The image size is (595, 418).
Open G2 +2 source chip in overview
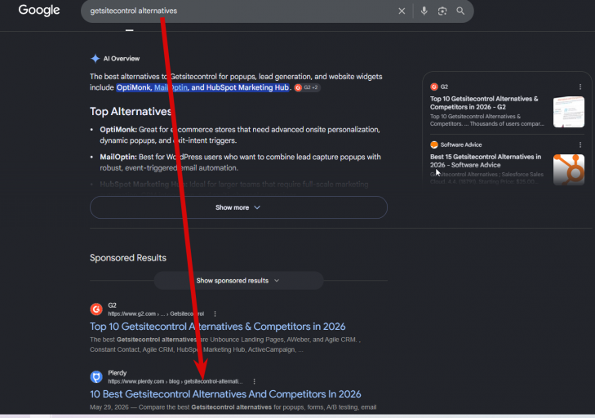point(307,87)
